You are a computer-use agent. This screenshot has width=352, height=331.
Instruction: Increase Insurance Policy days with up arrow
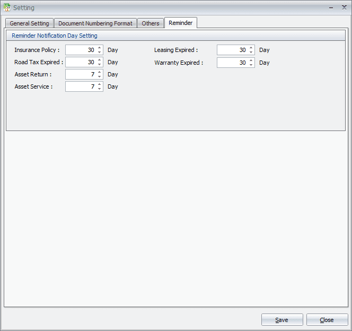click(x=100, y=48)
